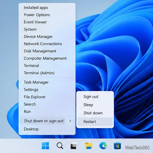Open Run dialog entry
This screenshot has height=153, width=153.
pyautogui.click(x=47, y=112)
